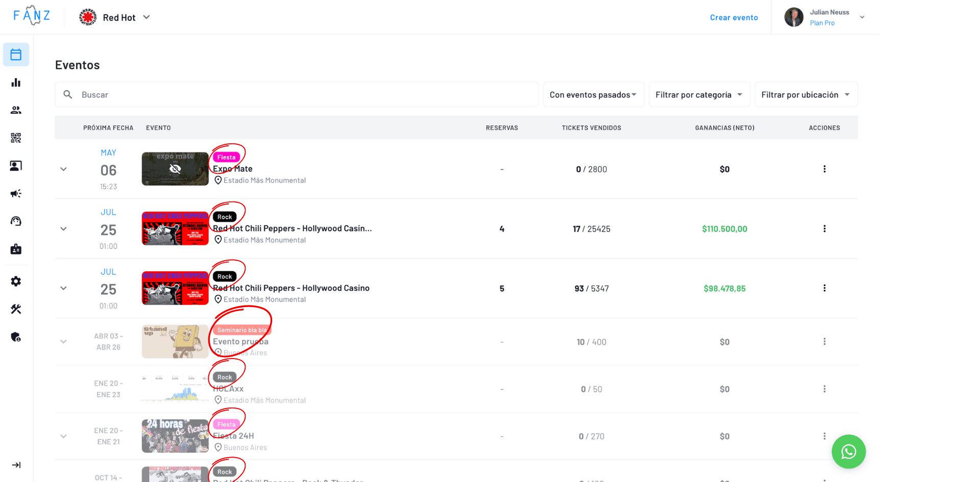The image size is (965, 482).
Task: Click the shield admin icon in sidebar
Action: click(x=16, y=337)
